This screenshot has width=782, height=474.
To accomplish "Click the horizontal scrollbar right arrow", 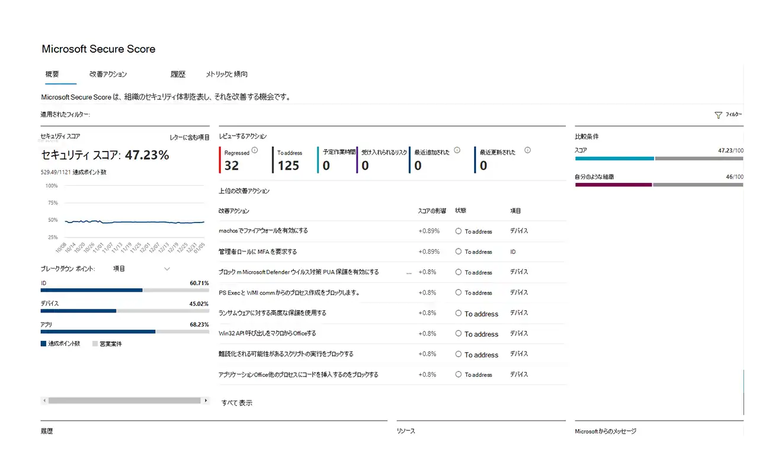I will coord(206,401).
